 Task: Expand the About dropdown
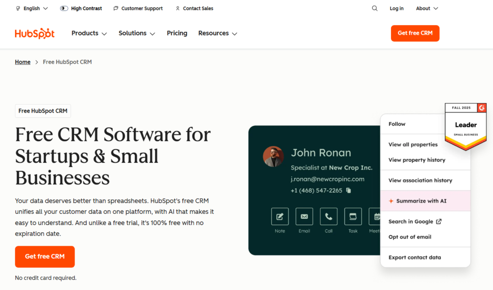coord(427,8)
